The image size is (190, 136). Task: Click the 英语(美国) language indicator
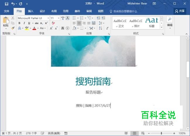tap(54, 133)
